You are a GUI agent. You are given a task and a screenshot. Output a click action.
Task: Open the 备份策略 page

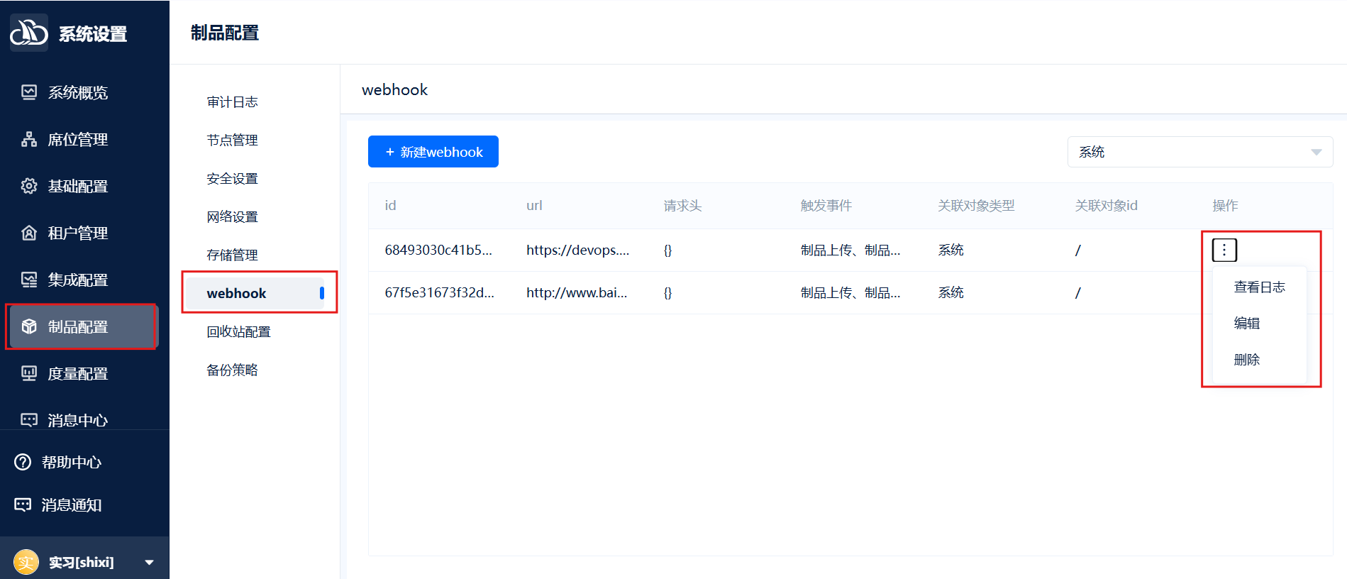232,370
